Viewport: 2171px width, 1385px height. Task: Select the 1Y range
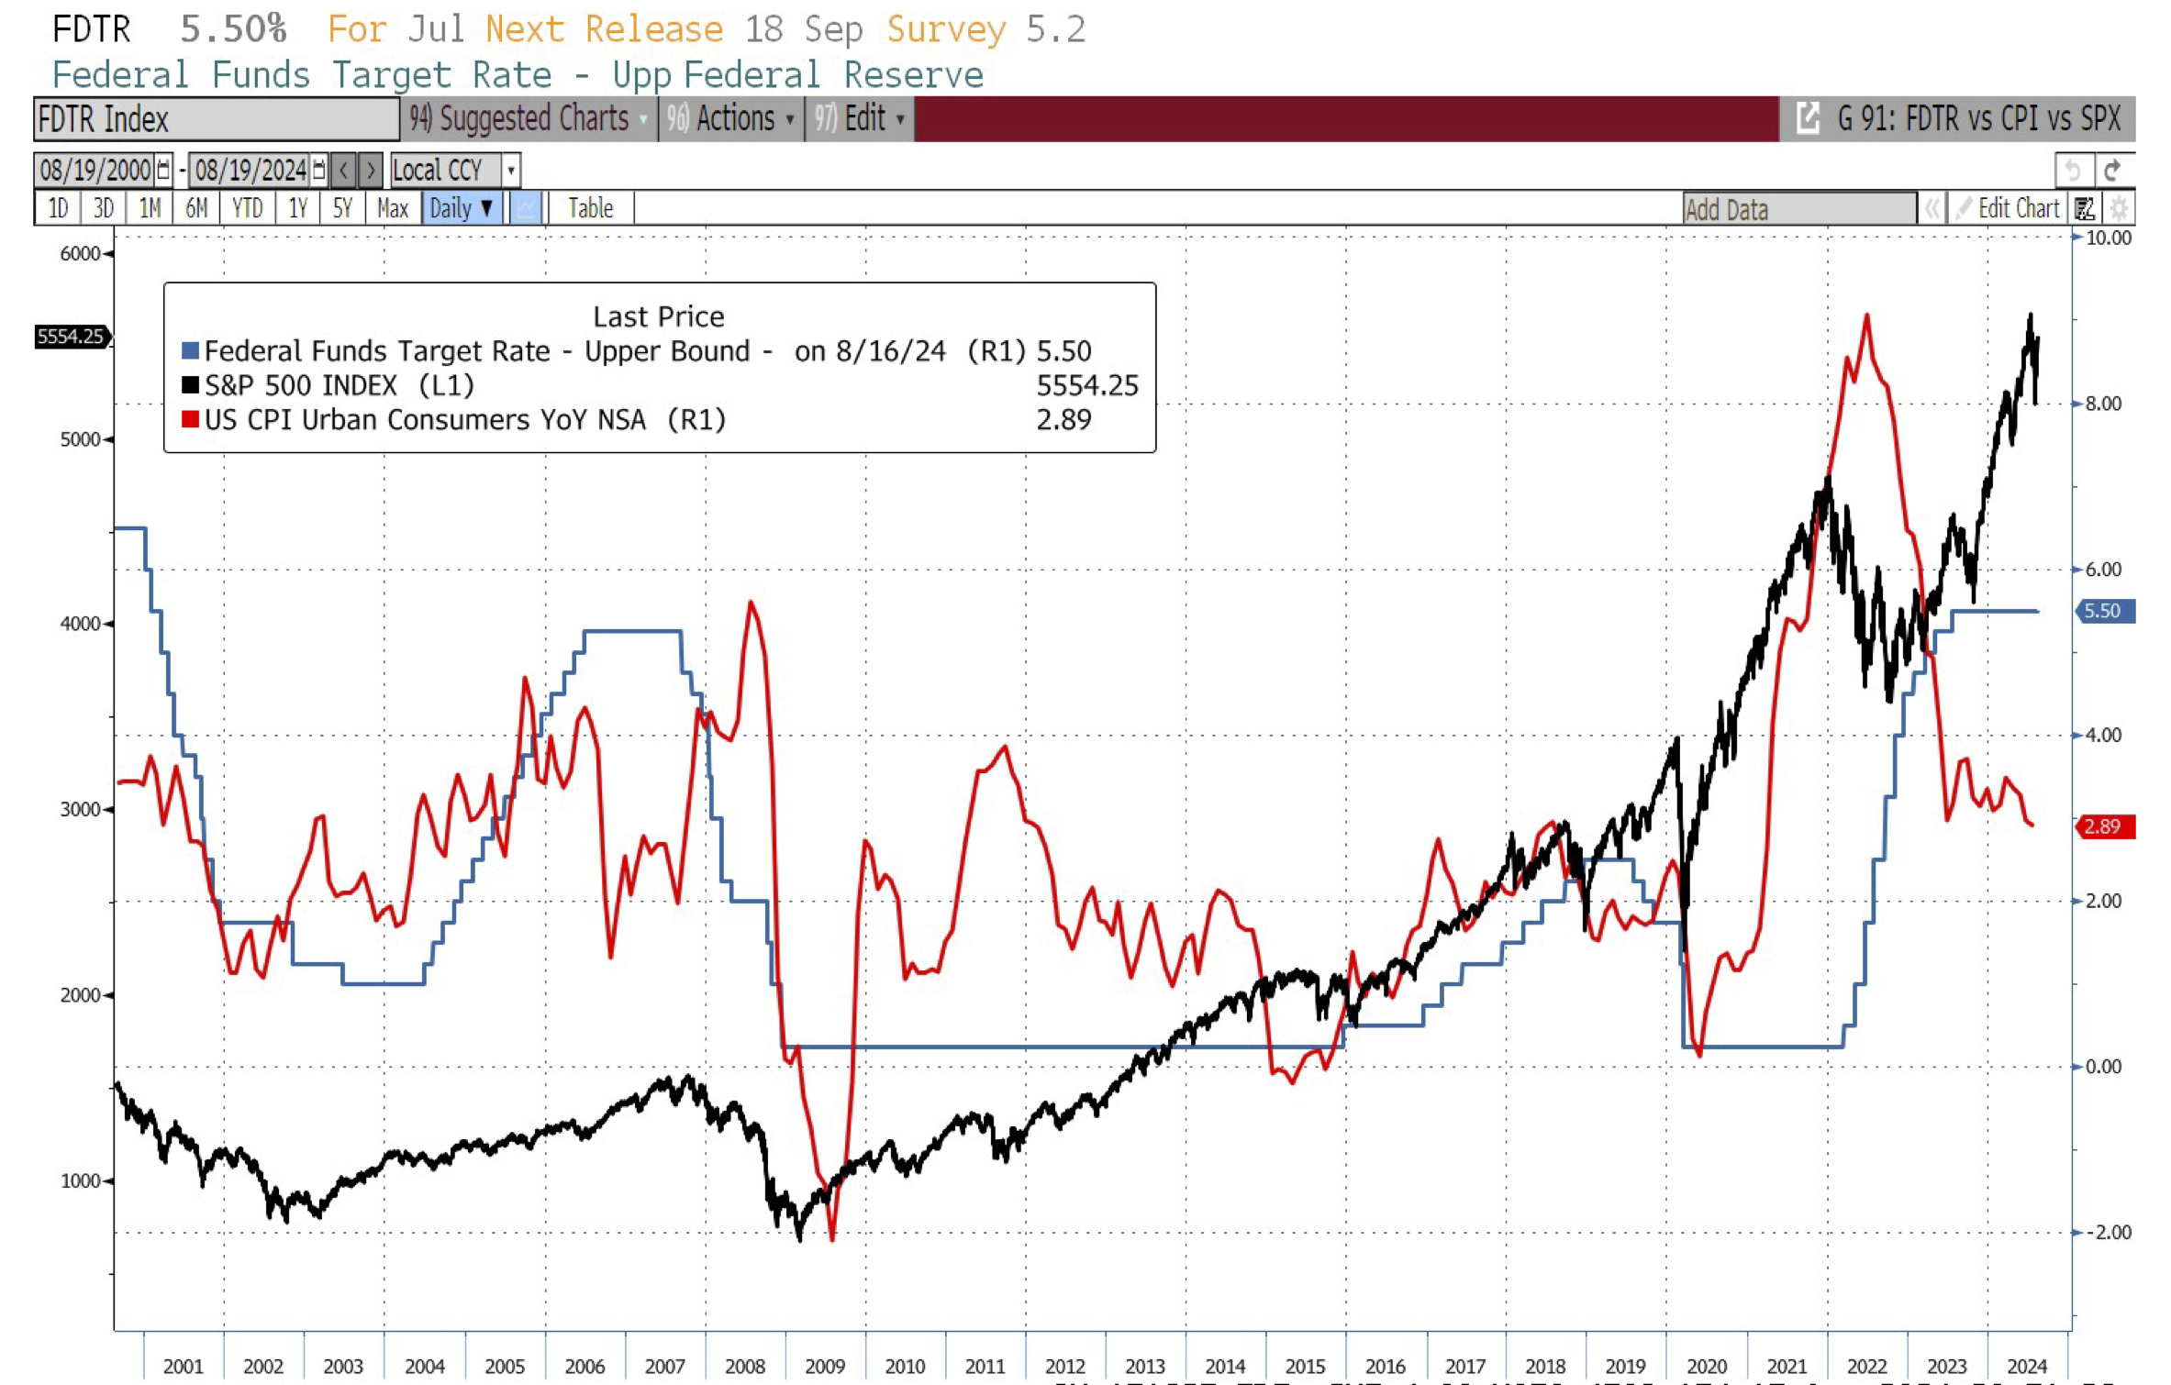pos(297,208)
